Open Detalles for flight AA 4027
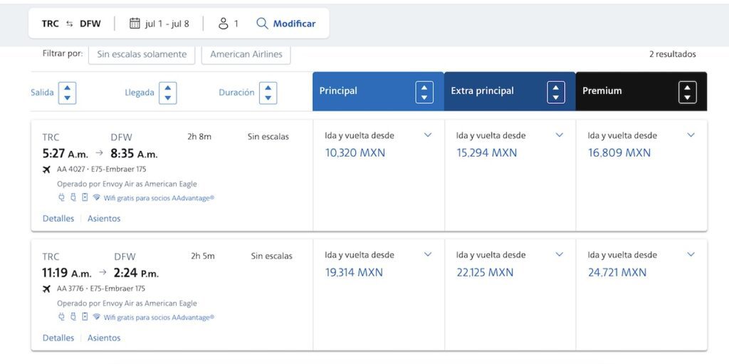 [x=58, y=218]
